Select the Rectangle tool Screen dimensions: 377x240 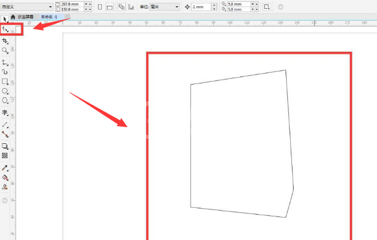pos(5,81)
